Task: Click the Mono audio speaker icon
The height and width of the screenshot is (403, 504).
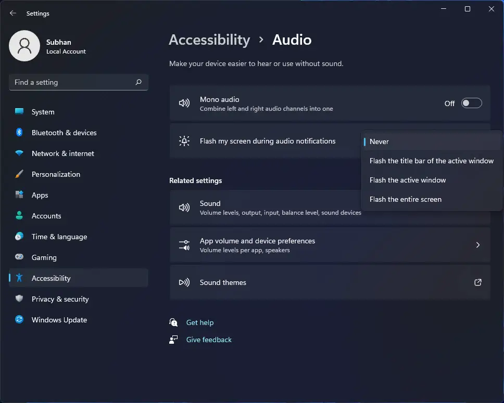Action: click(184, 103)
